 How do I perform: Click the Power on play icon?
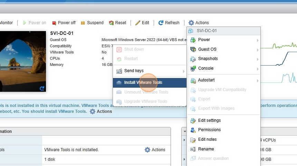click(25, 23)
